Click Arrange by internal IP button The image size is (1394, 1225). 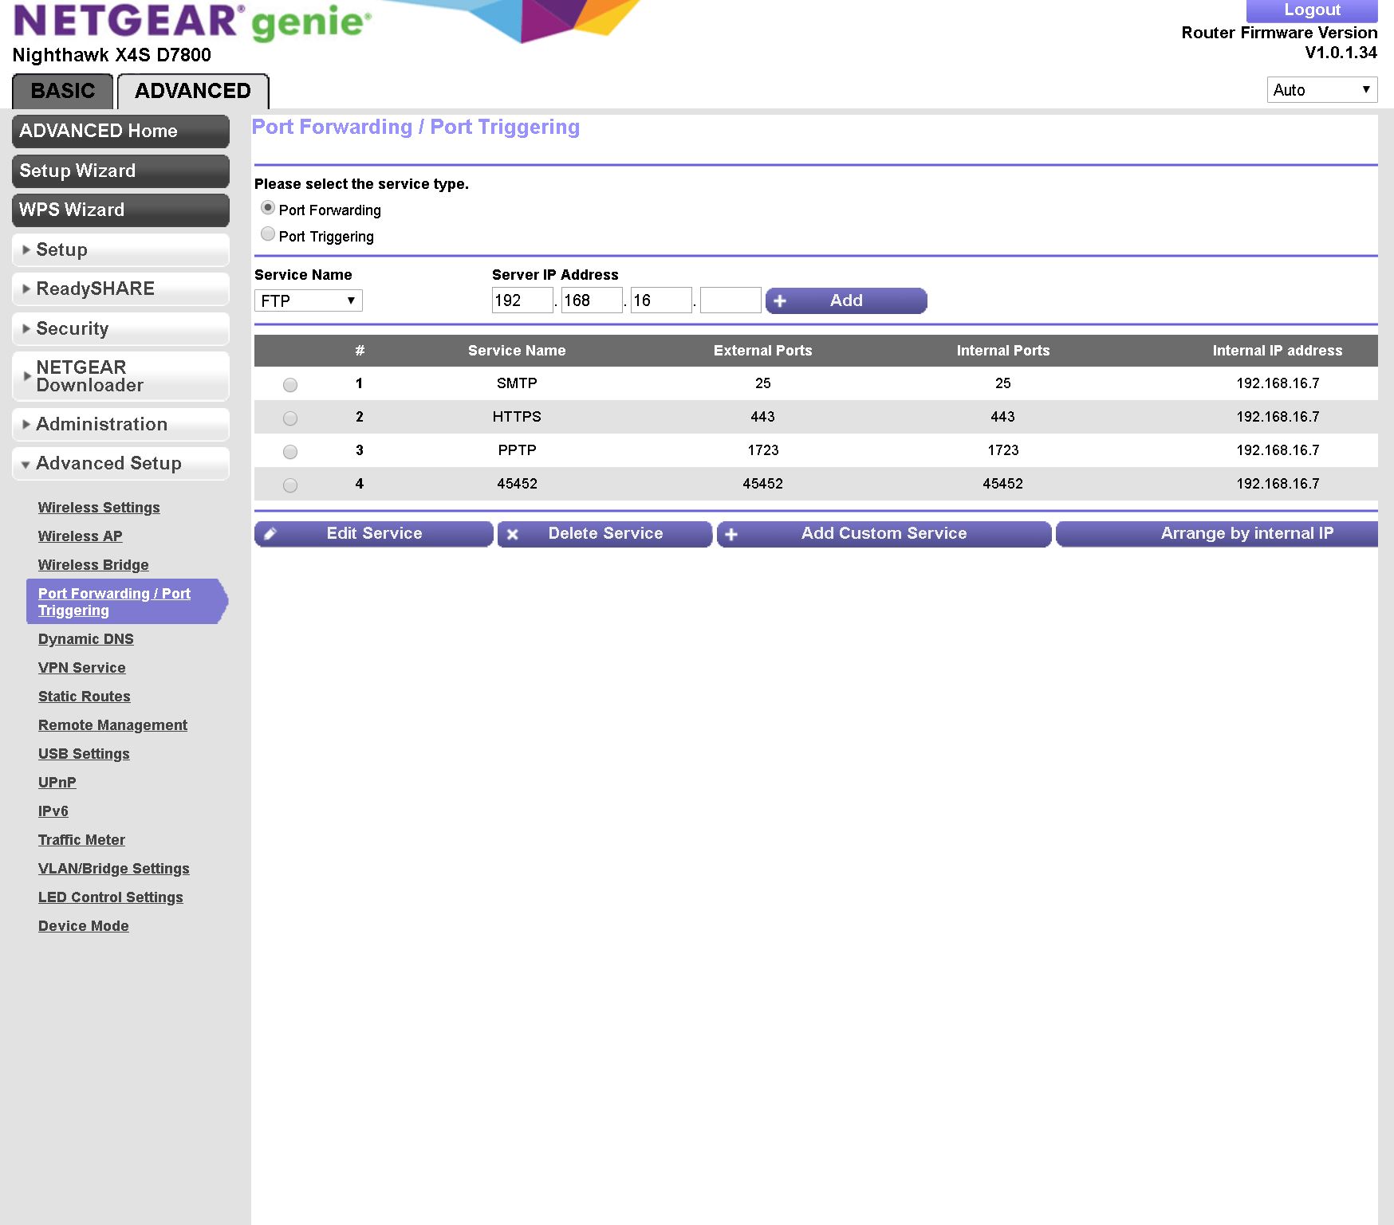(x=1217, y=534)
